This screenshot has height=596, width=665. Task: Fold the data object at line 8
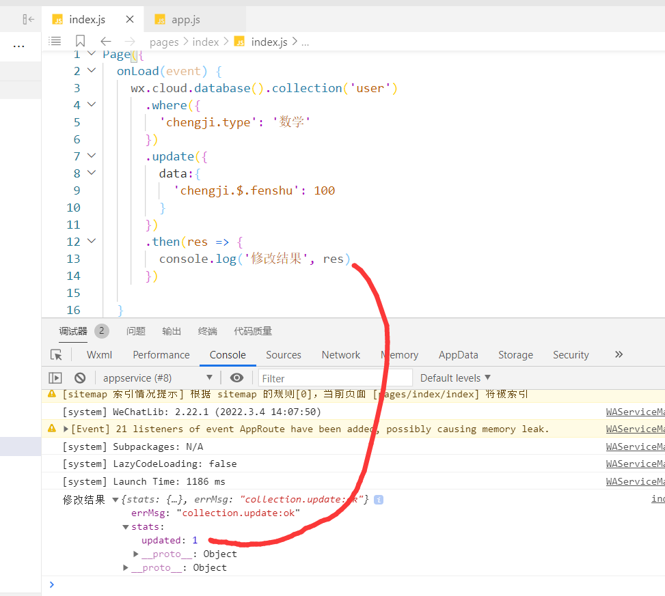click(x=92, y=173)
